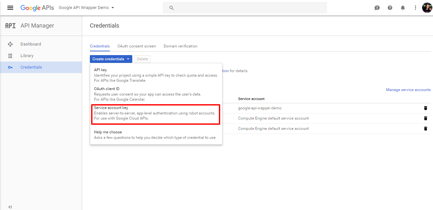Click the Service account column header

tap(251, 99)
